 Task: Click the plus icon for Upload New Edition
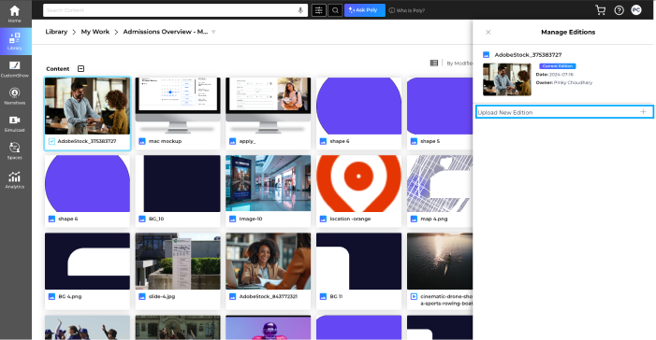(644, 111)
